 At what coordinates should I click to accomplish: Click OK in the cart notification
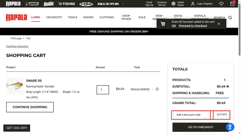pos(174,26)
